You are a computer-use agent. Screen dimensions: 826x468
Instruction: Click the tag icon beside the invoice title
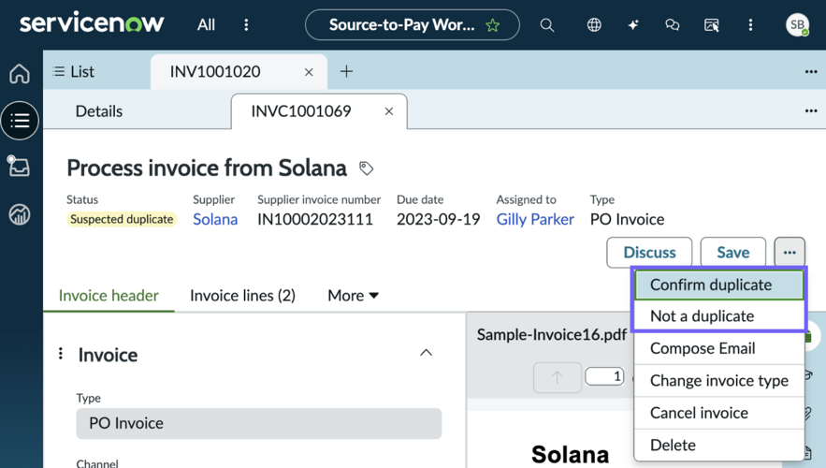366,168
